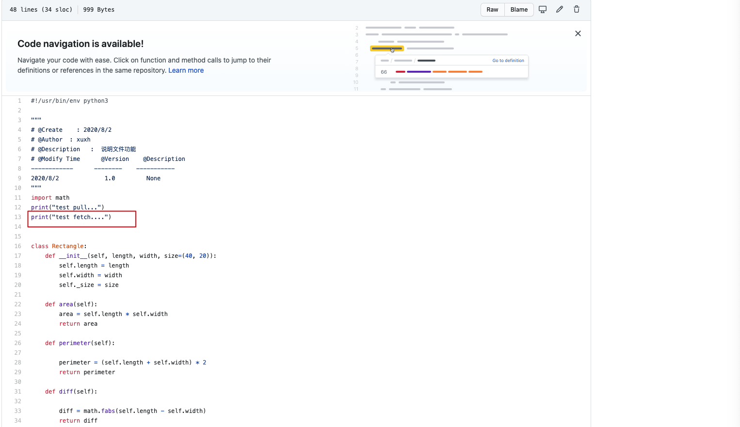The image size is (740, 427).
Task: Select line number 11
Action: point(18,198)
